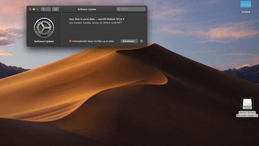Select the Movavi Screen Recorder Studio 10 disk
The height and width of the screenshot is (146, 259).
coord(247,104)
